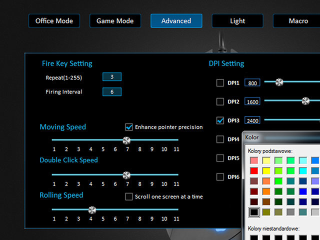320x240 pixels.
Task: Select the black swatch in basic colors
Action: [254, 212]
